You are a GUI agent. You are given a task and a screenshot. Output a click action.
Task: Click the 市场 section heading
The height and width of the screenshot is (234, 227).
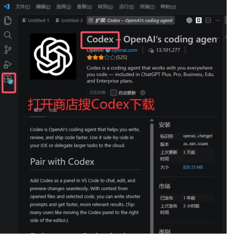(164, 186)
